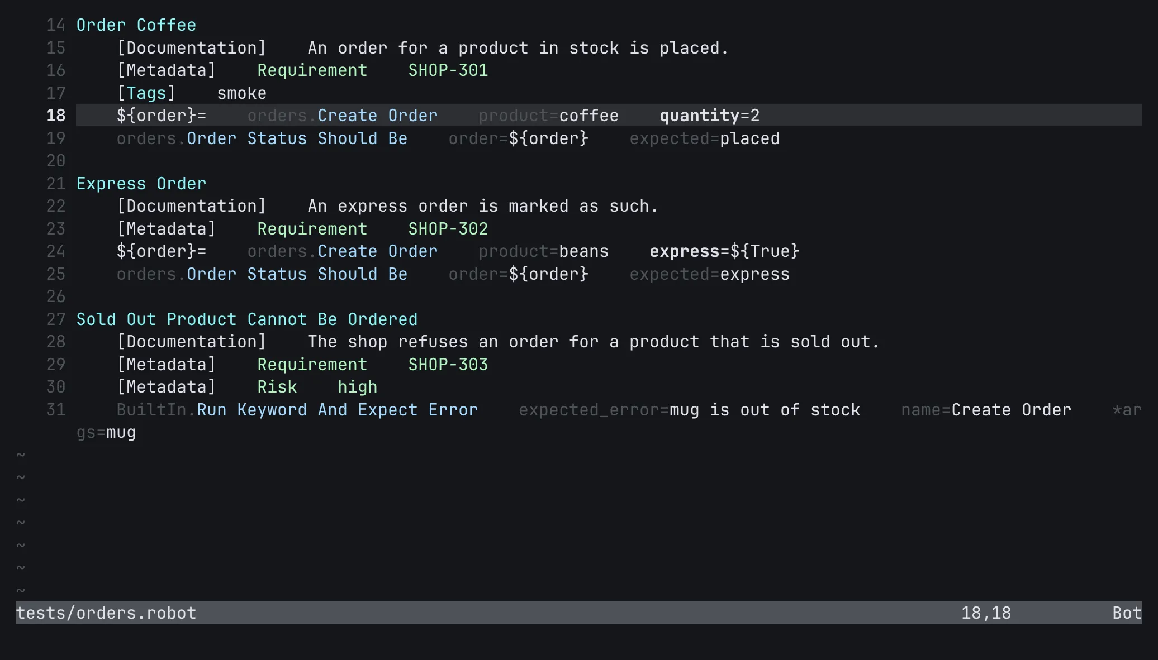Click '[Tags]' setting on line 17
This screenshot has width=1158, height=660.
coord(146,93)
